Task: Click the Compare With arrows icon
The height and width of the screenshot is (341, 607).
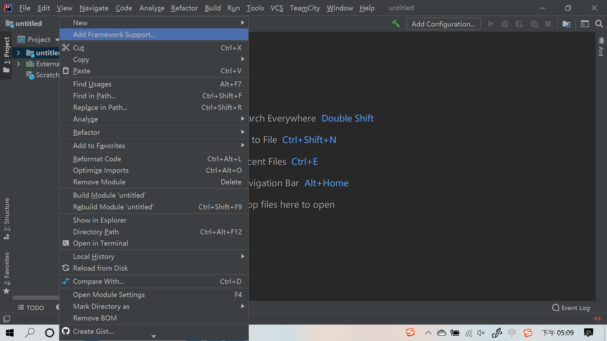Action: (x=66, y=281)
